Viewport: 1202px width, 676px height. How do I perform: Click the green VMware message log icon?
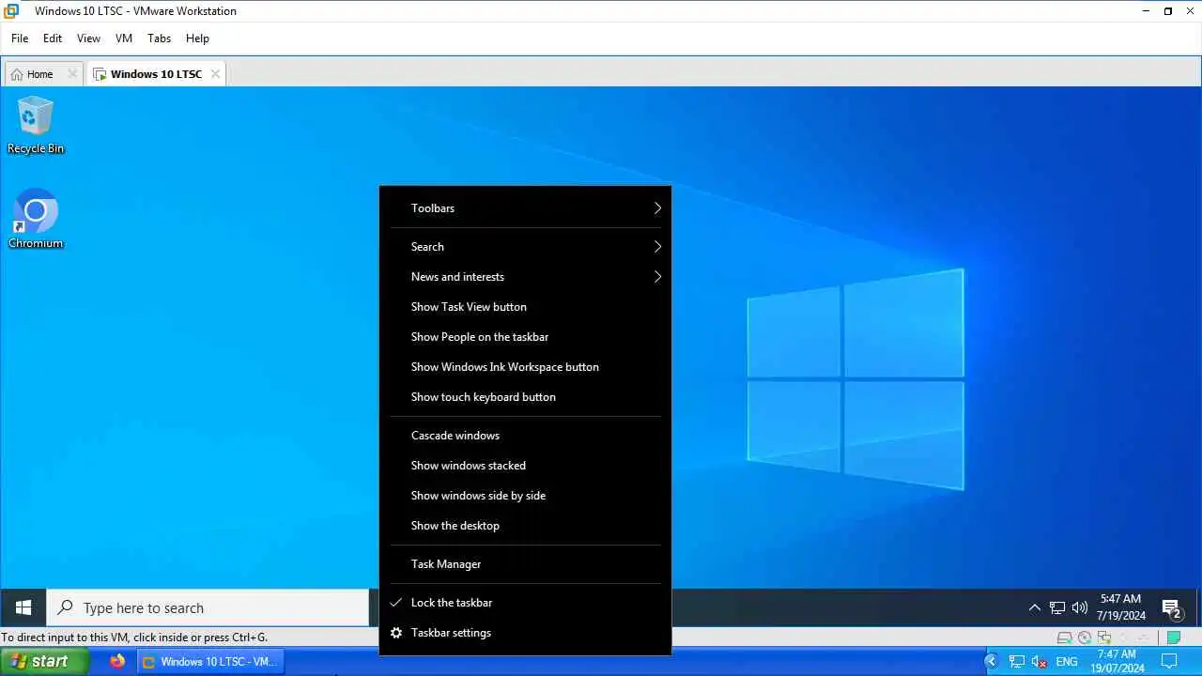[x=1174, y=638]
